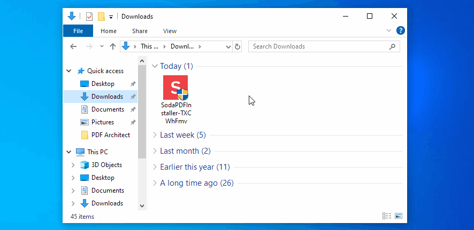
Task: Open the Customize Quick Access Toolbar dropdown
Action: click(111, 17)
